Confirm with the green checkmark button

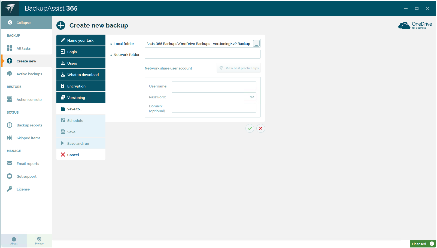click(250, 128)
